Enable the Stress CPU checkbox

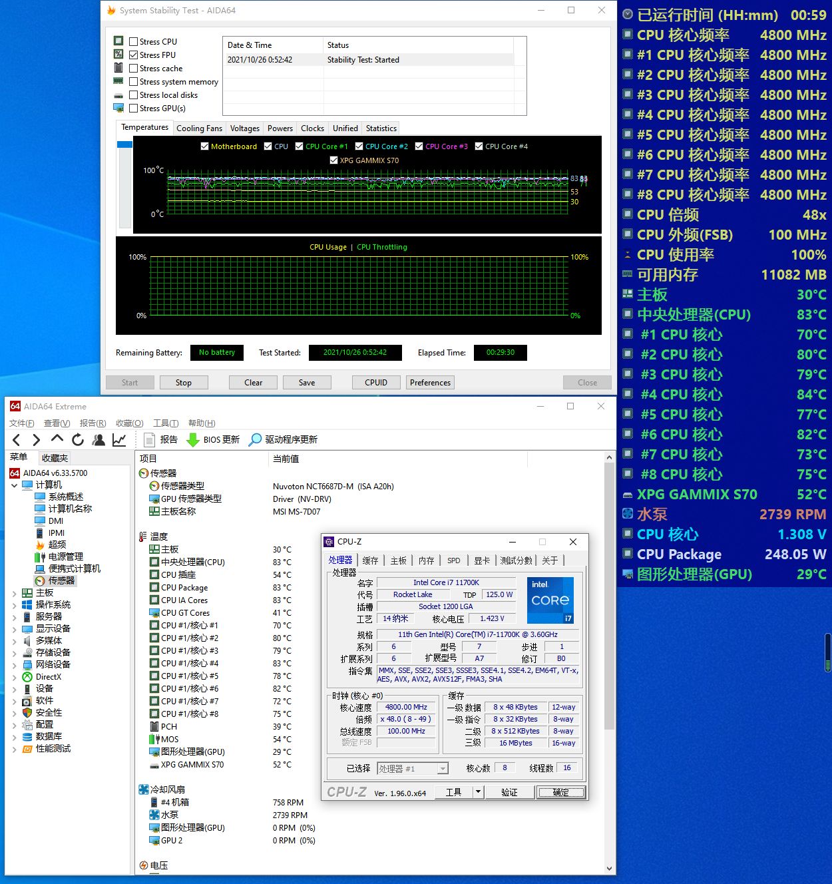[134, 42]
